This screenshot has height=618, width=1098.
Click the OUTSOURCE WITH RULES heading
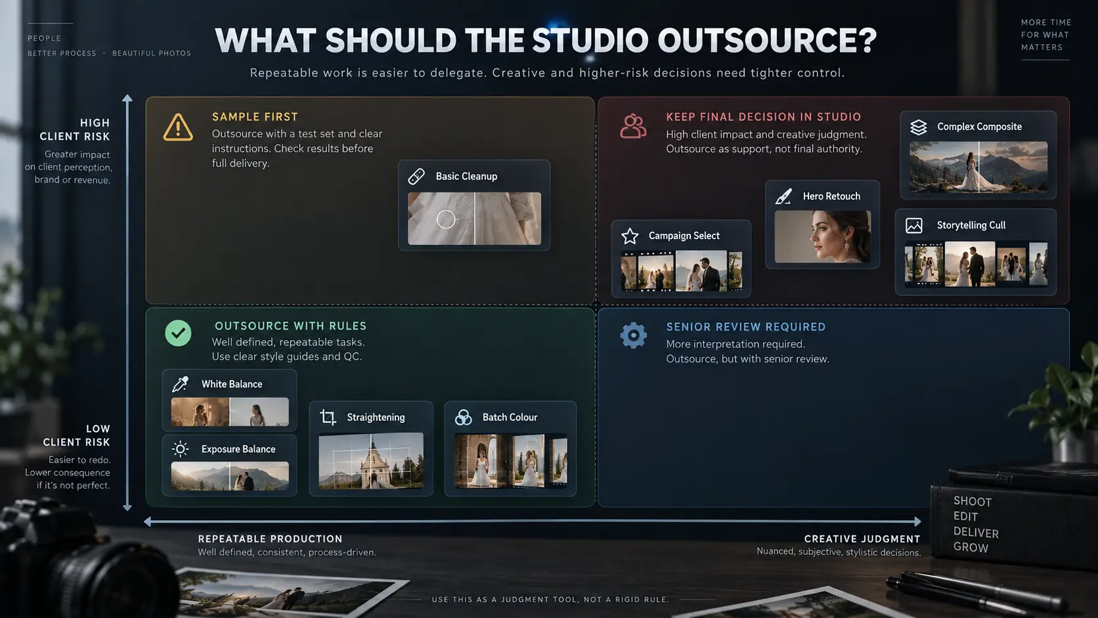[x=291, y=326]
